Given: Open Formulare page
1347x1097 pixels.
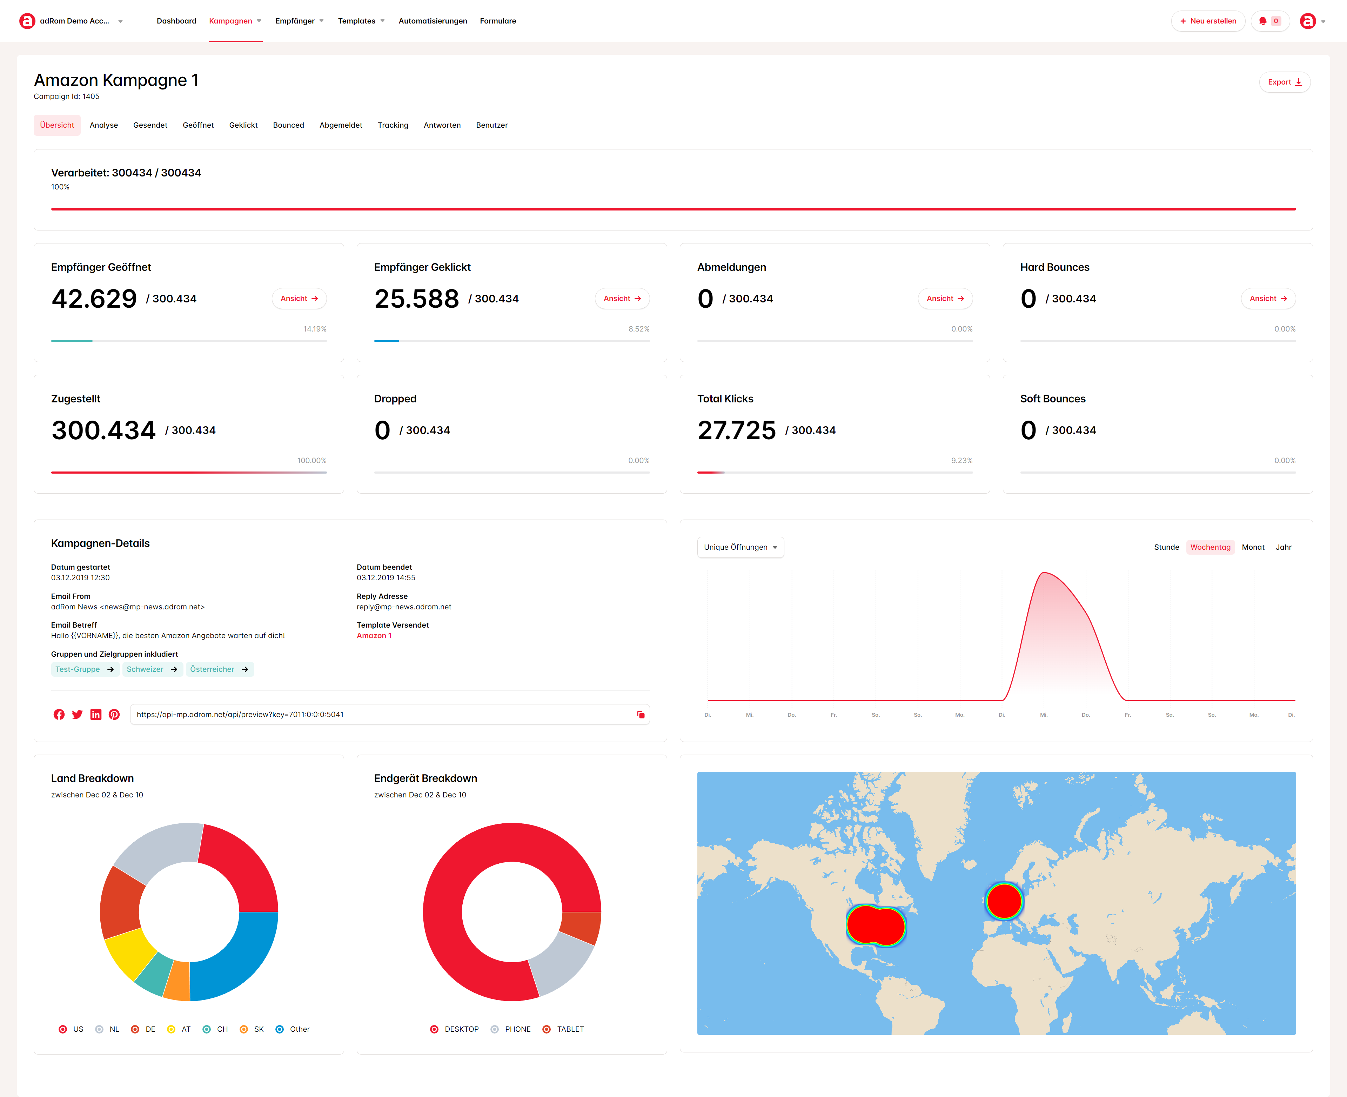Looking at the screenshot, I should click(x=498, y=21).
